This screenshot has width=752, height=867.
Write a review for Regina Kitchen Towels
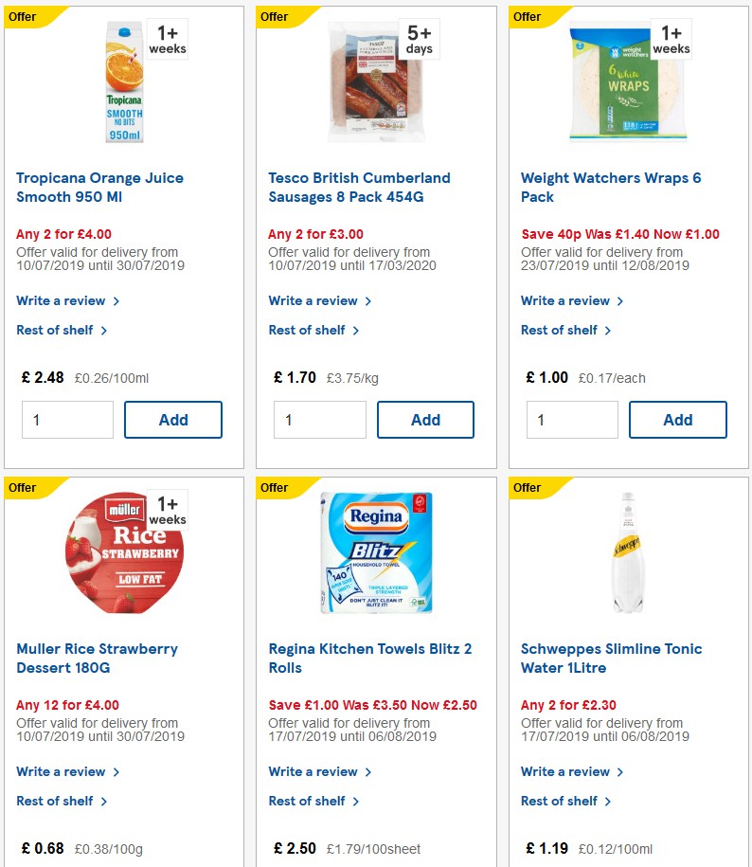pyautogui.click(x=313, y=771)
